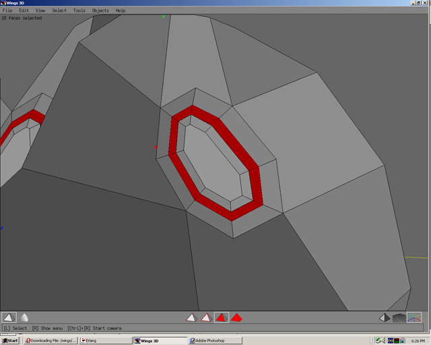Switch to flat shading pyramid icon
The width and height of the screenshot is (431, 345).
pyautogui.click(x=9, y=317)
